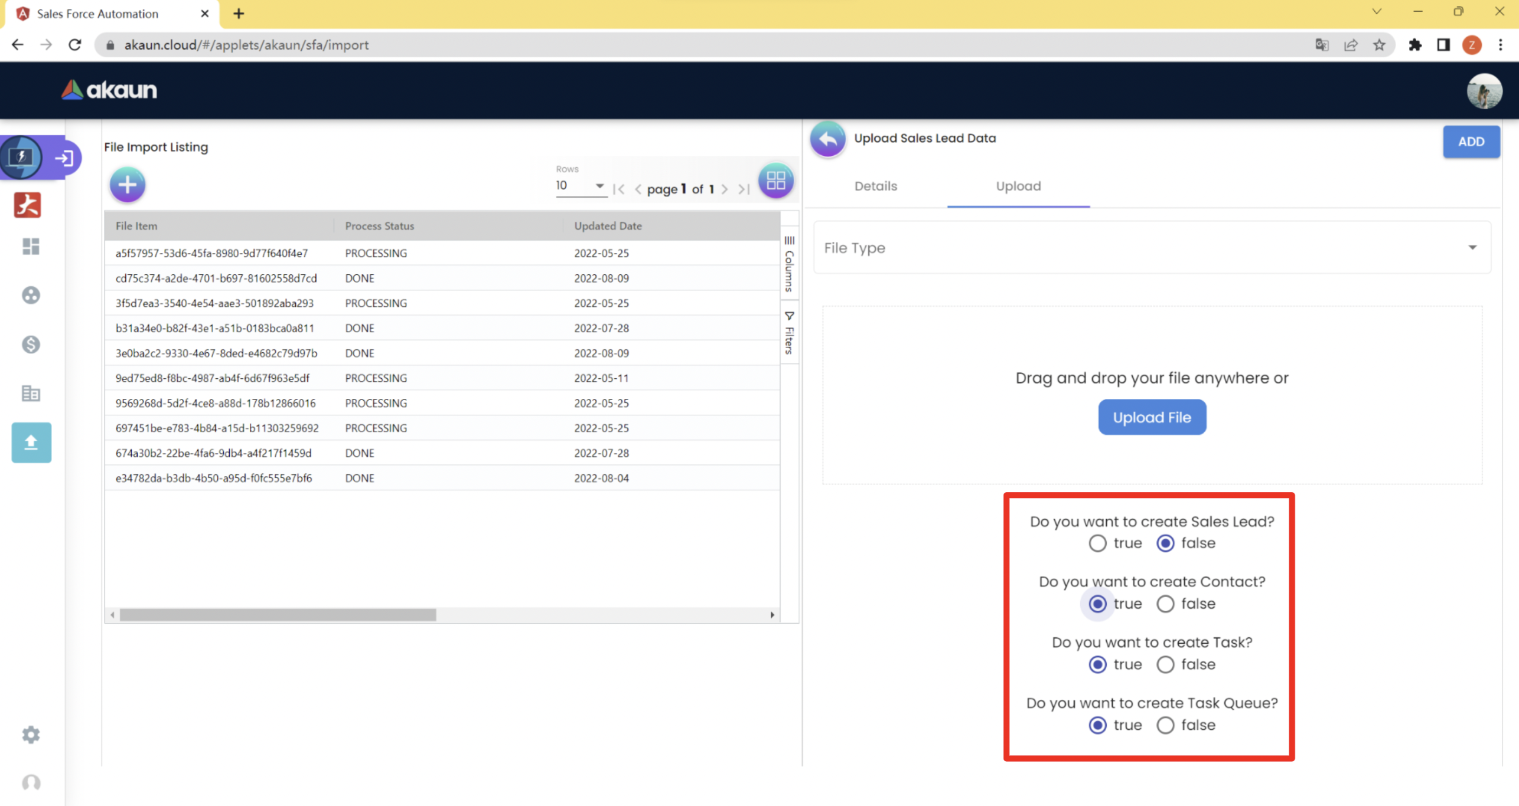The height and width of the screenshot is (806, 1519).
Task: Open the dashboard icon in sidebar
Action: coord(31,247)
